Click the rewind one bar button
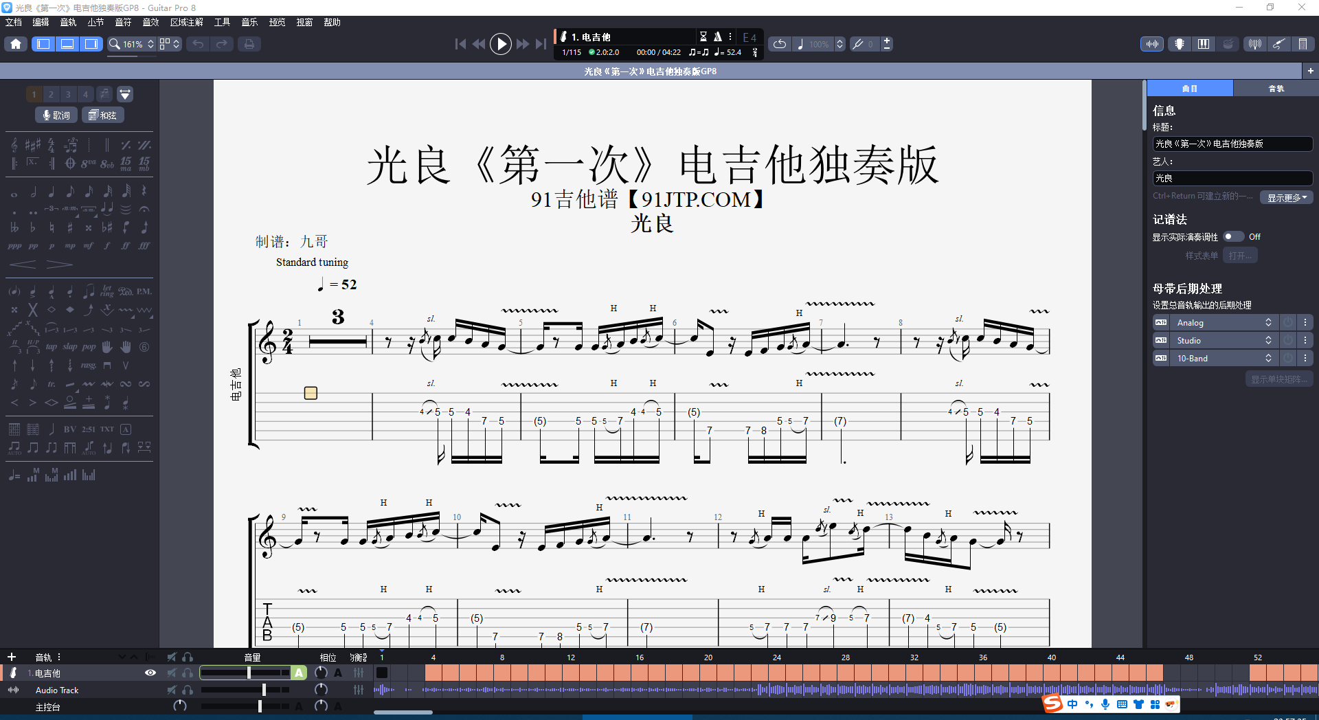This screenshot has height=720, width=1319. coord(479,44)
